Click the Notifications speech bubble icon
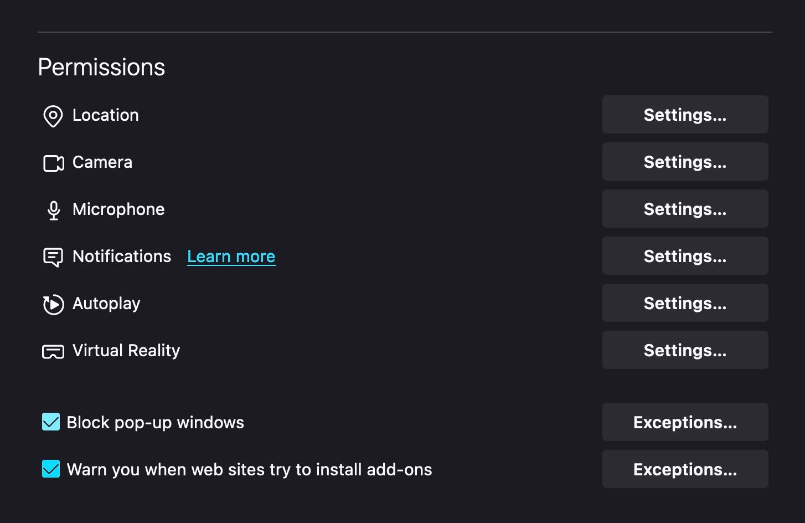Viewport: 805px width, 523px height. click(x=53, y=257)
